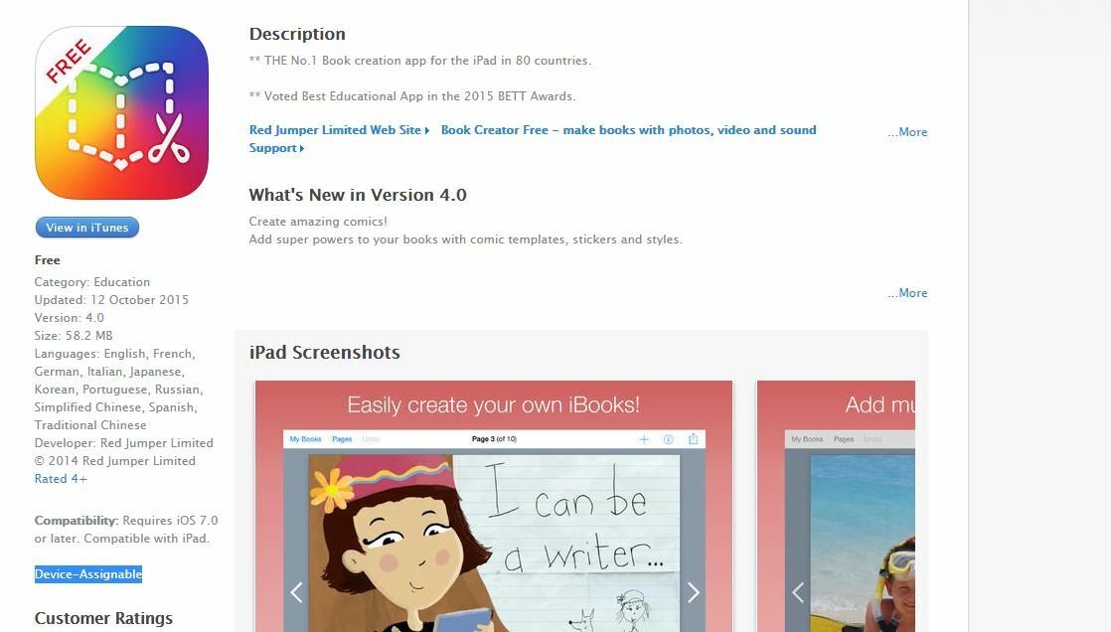Click the highlighted Device-Assignable text
The image size is (1111, 632).
click(x=88, y=574)
